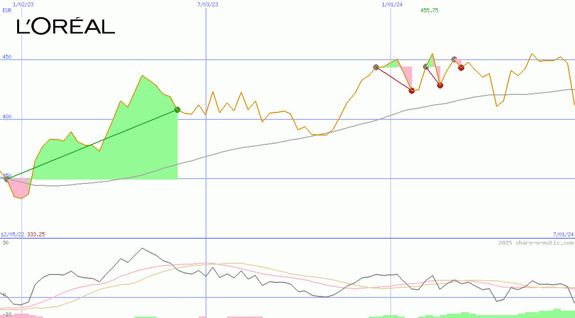Click the EUR currency label
This screenshot has width=575, height=318.
pos(7,10)
